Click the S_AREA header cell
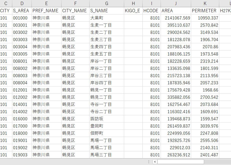Image resolution: width=231 pixels, height=165 pixels. 22,11
